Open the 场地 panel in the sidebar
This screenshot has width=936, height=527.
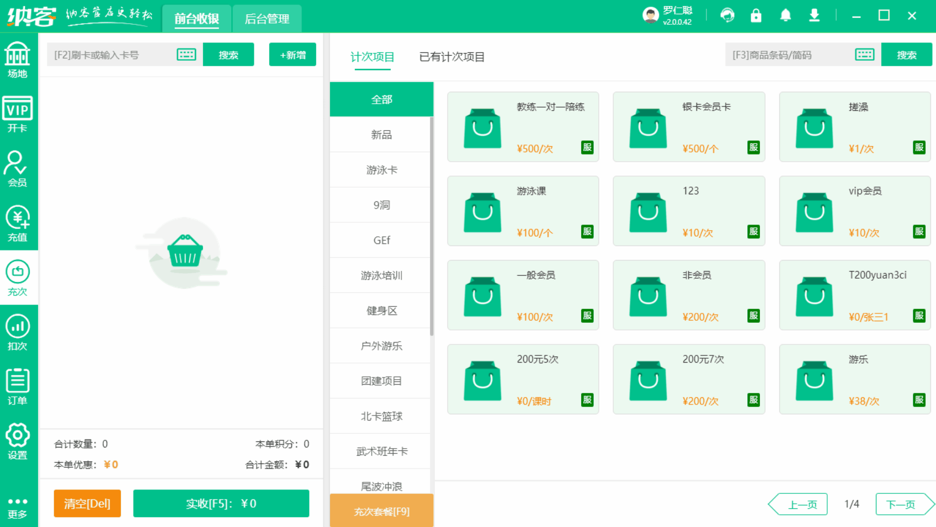click(x=18, y=59)
